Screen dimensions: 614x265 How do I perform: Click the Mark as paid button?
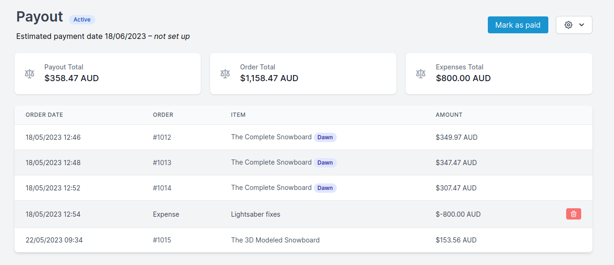pos(517,25)
